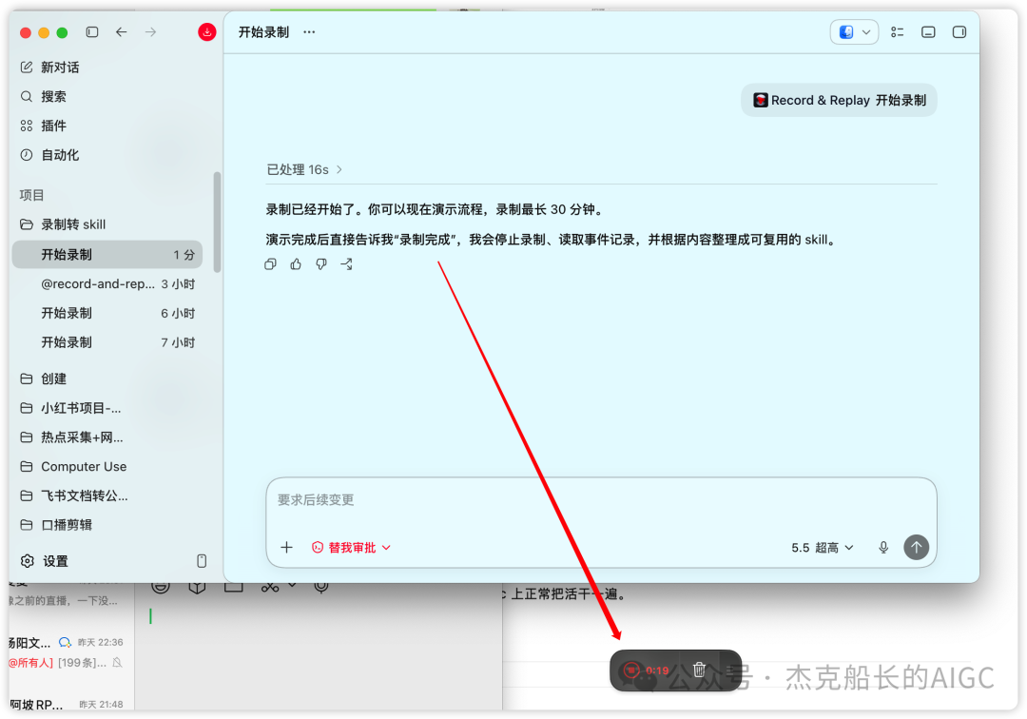Toggle the right side panel icon
This screenshot has height=719, width=1027.
point(959,32)
